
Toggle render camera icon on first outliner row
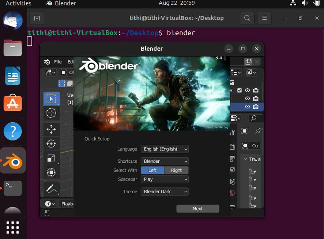[x=256, y=90]
